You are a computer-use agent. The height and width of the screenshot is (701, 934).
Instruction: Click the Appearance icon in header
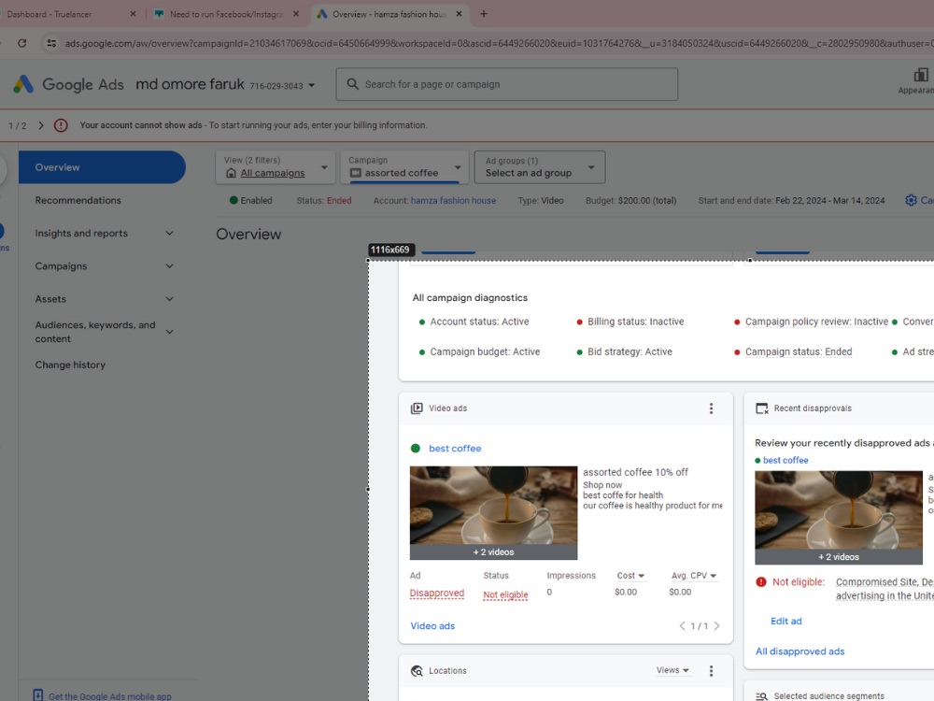tap(921, 75)
